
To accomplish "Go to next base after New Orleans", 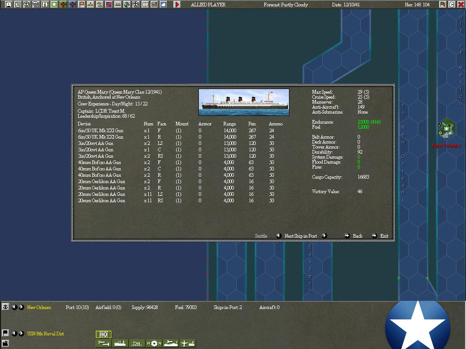I will [21, 307].
